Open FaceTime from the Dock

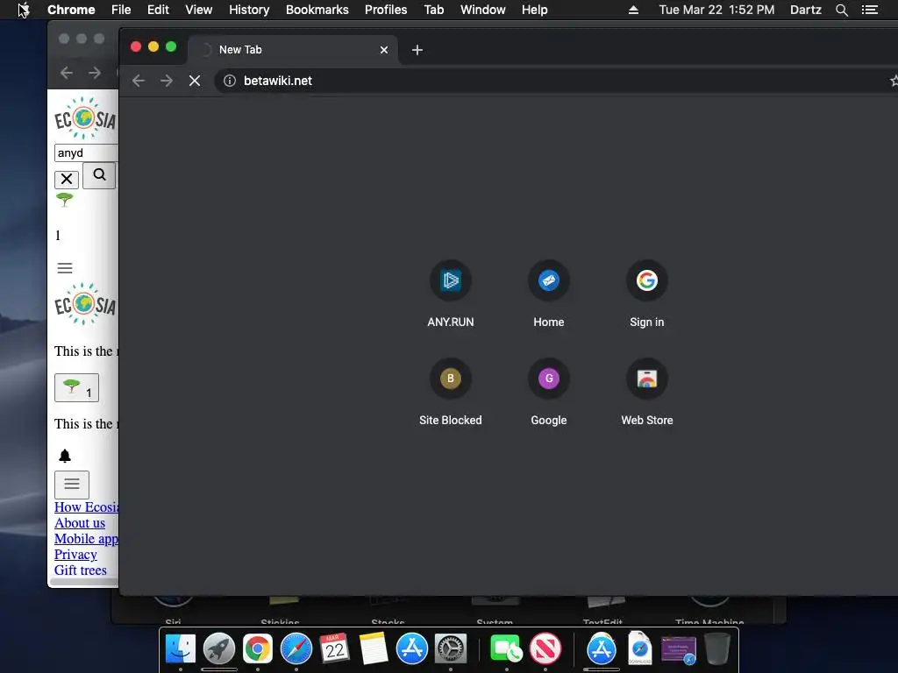click(506, 649)
